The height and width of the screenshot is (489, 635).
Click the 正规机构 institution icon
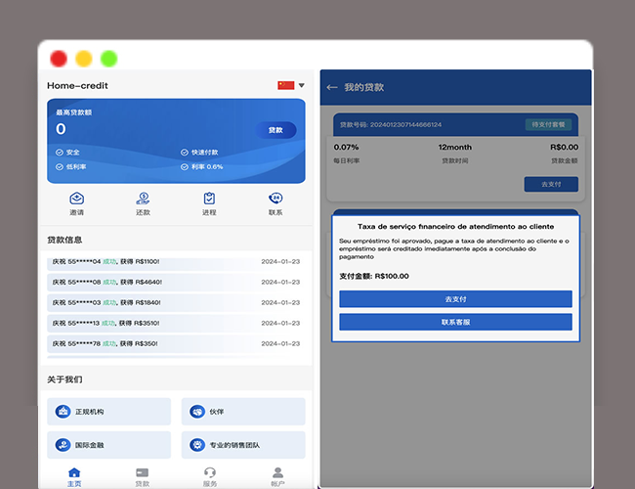[x=63, y=412]
